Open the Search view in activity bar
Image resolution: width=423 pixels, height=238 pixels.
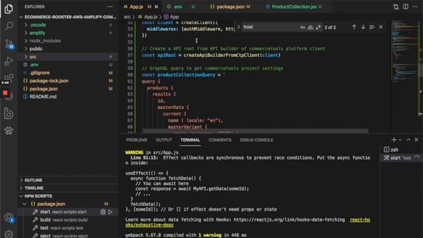click(9, 26)
